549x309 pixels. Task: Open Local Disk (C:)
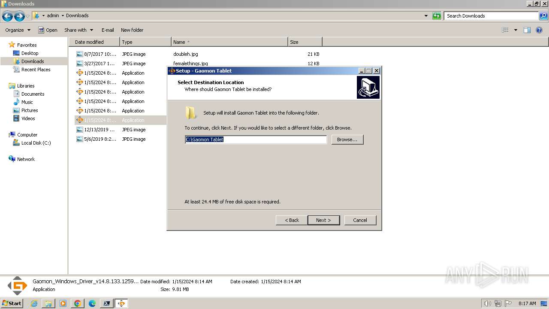[36, 143]
